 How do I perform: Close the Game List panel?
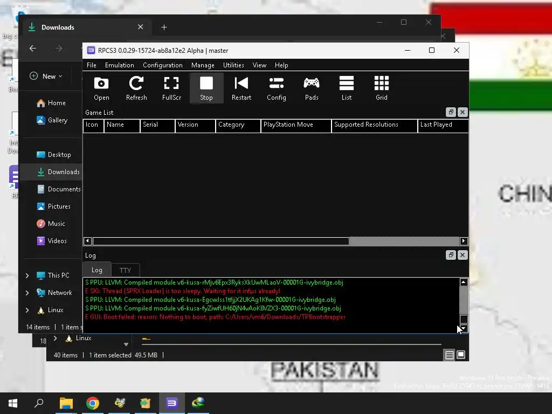click(463, 112)
